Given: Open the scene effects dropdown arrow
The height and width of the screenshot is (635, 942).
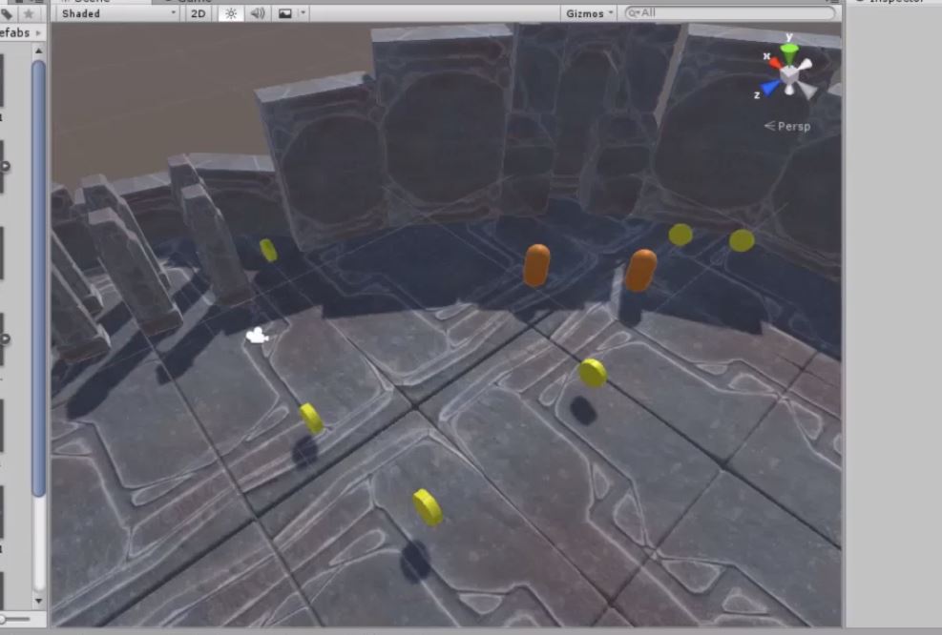Looking at the screenshot, I should (303, 12).
